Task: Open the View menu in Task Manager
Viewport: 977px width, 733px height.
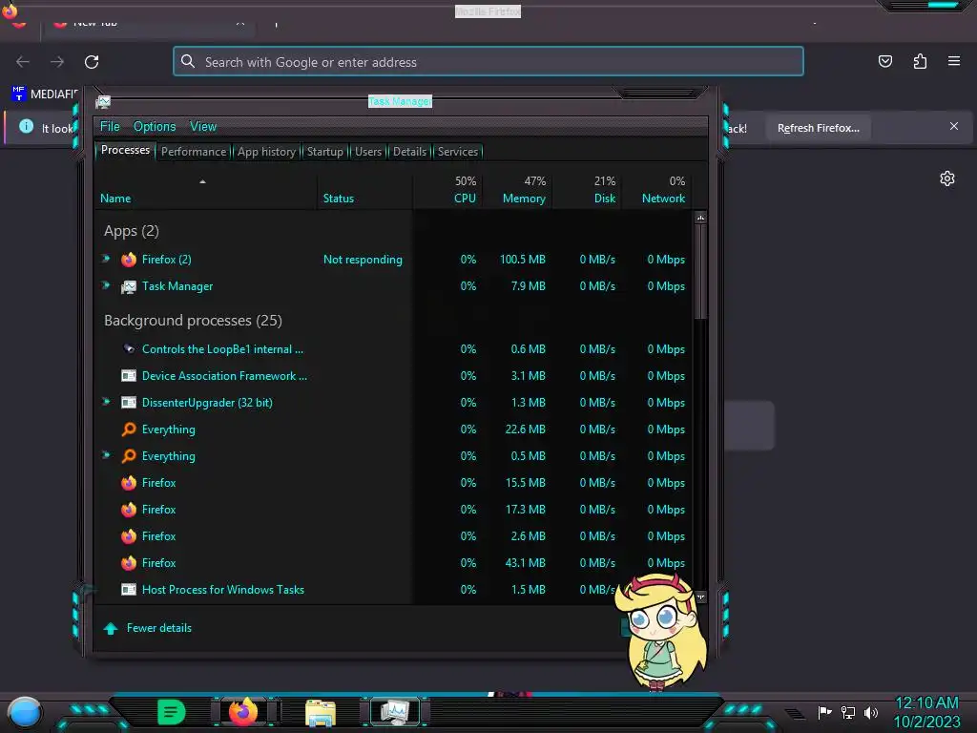Action: [203, 127]
